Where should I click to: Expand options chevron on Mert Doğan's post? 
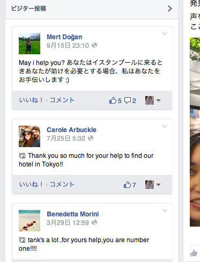[x=165, y=33]
